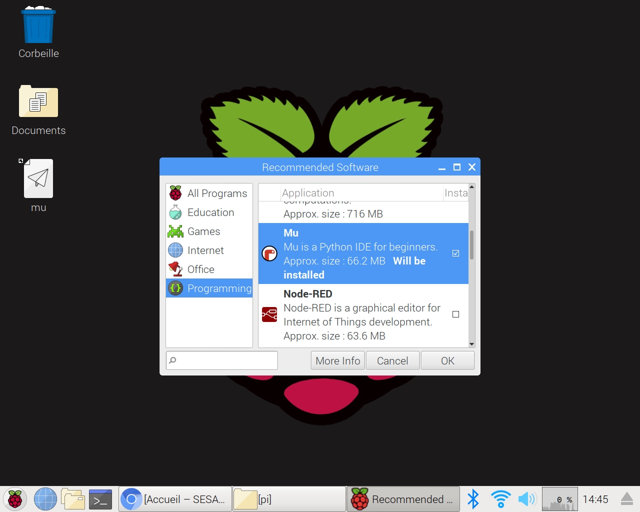The image size is (640, 512).
Task: Switch to the [pi] file manager window
Action: pos(289,499)
